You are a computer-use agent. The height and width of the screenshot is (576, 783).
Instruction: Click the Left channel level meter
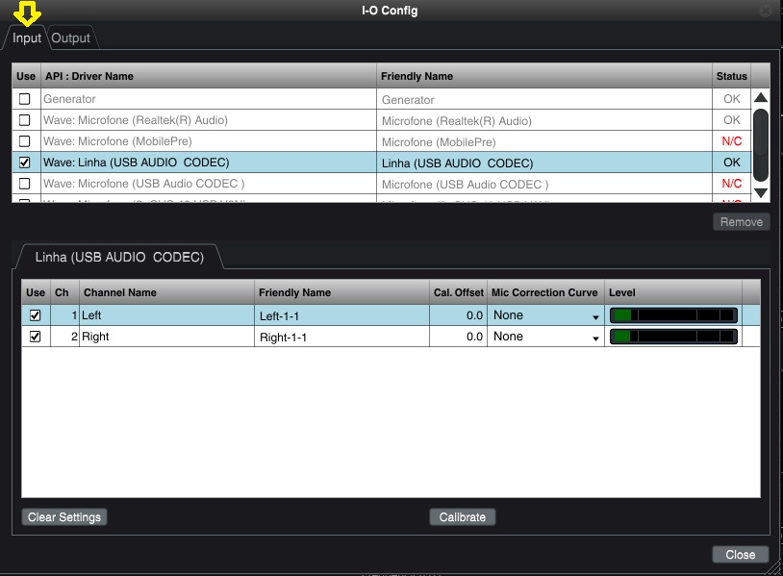click(673, 315)
